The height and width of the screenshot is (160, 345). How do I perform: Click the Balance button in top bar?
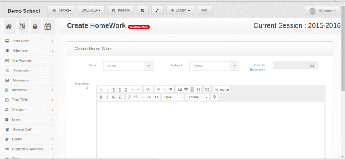(x=121, y=10)
